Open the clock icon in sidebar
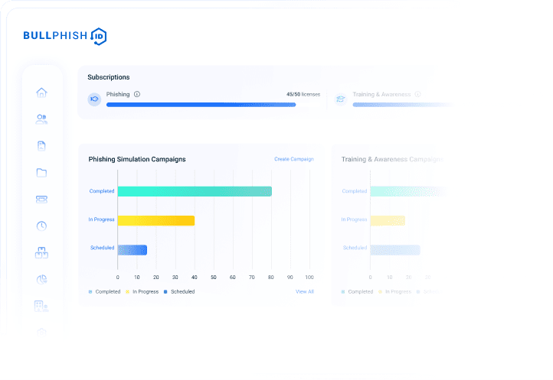 (x=41, y=226)
